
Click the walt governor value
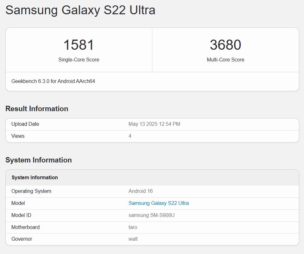pyautogui.click(x=133, y=239)
